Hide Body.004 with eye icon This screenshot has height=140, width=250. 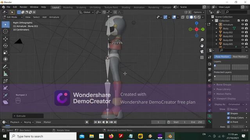[243, 40]
